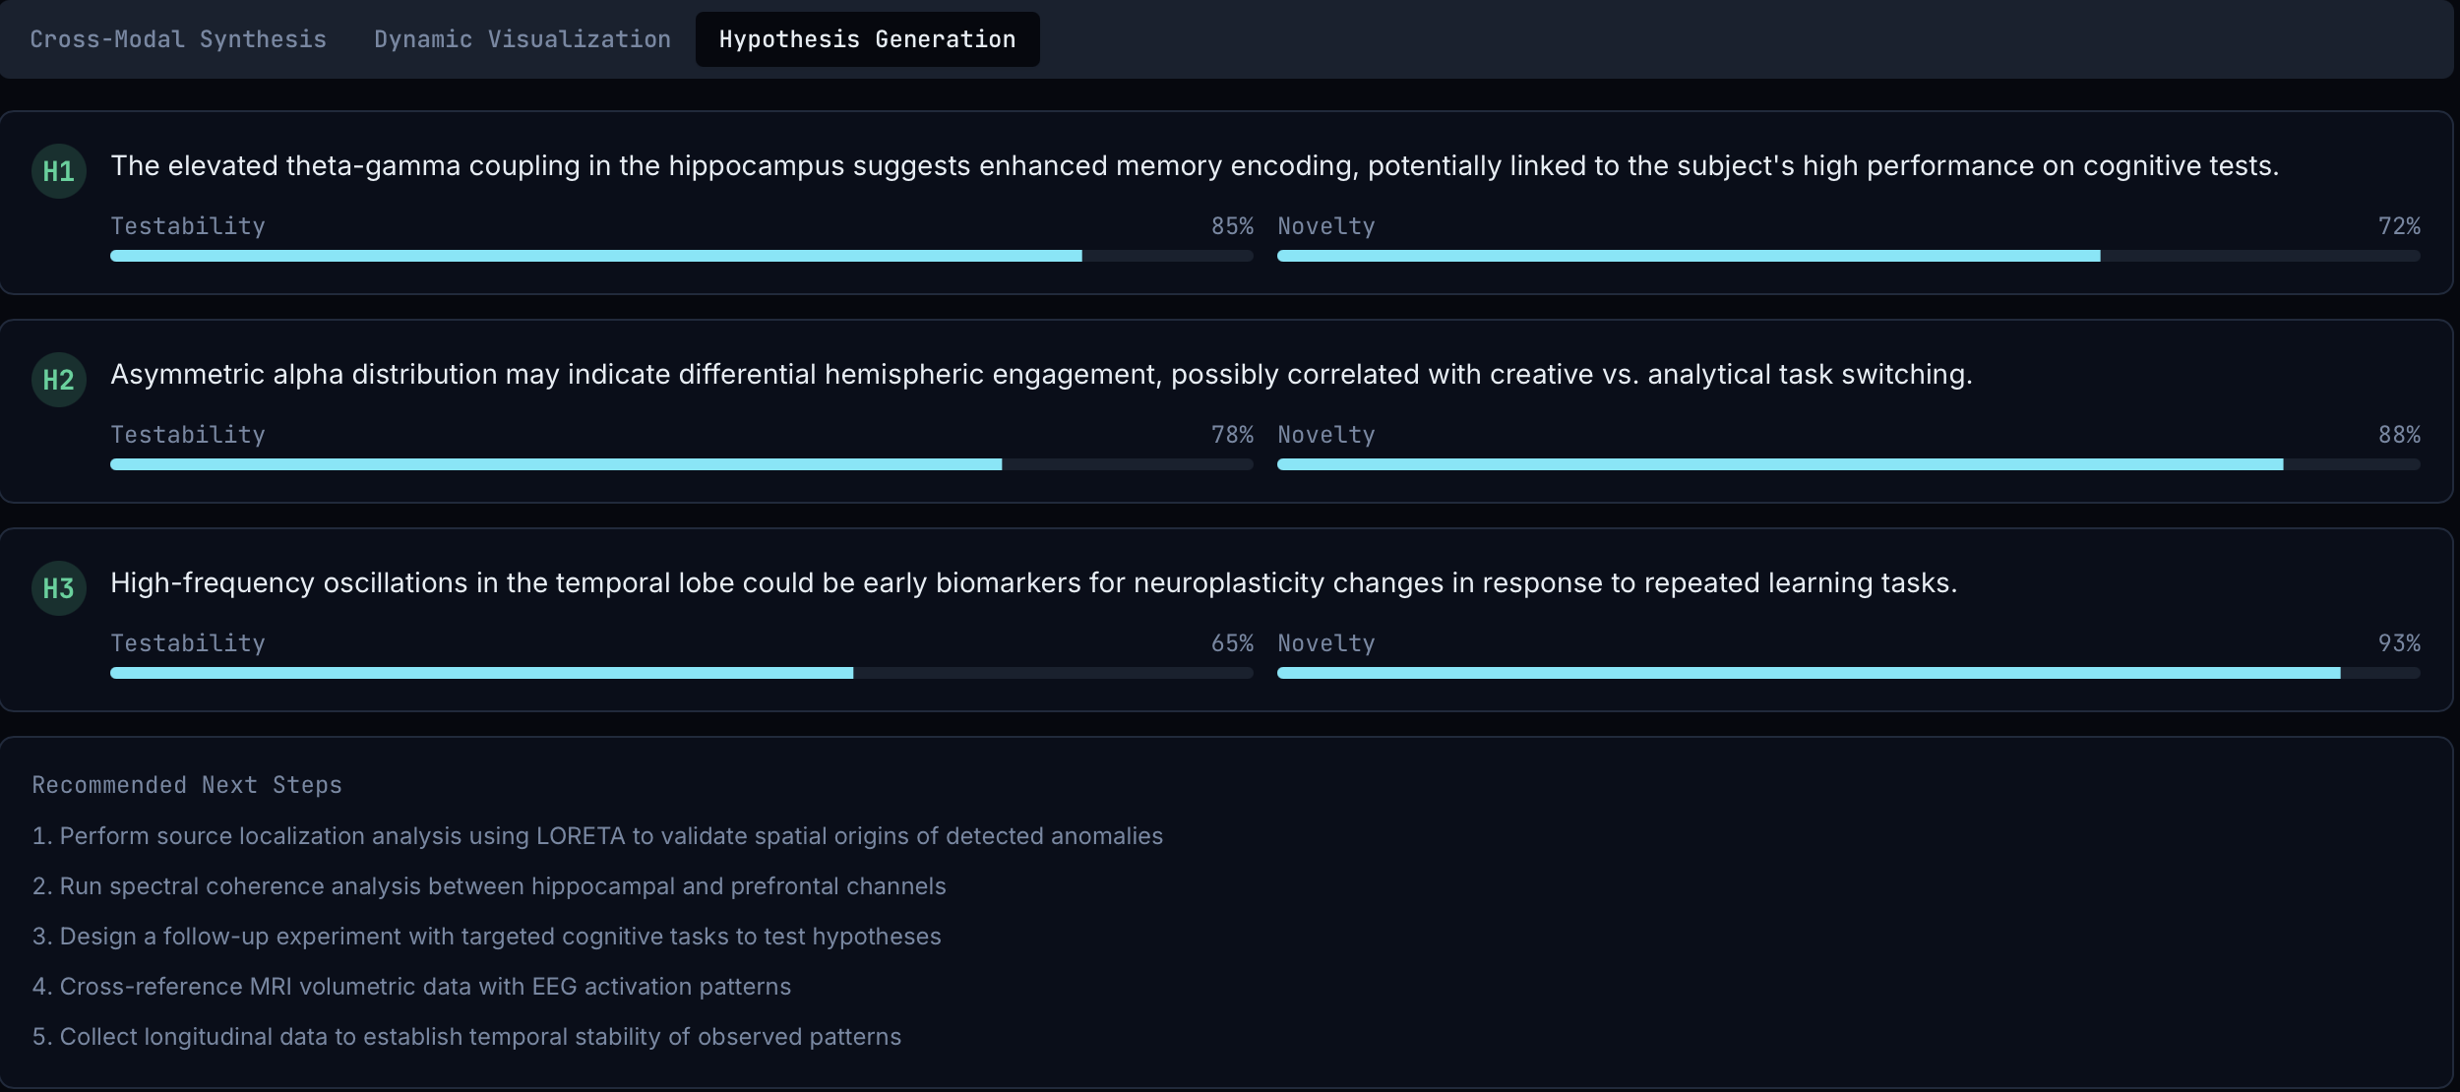2460x1092 pixels.
Task: Click the LORETA source localization step
Action: pos(597,836)
